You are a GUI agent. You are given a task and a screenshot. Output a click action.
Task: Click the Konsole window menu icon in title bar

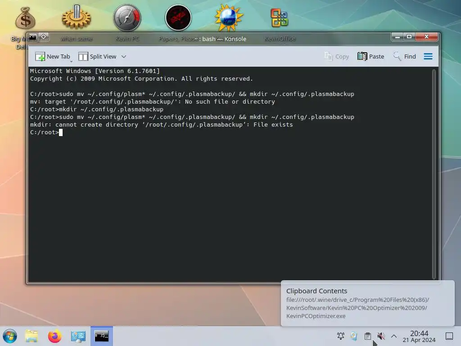click(32, 37)
